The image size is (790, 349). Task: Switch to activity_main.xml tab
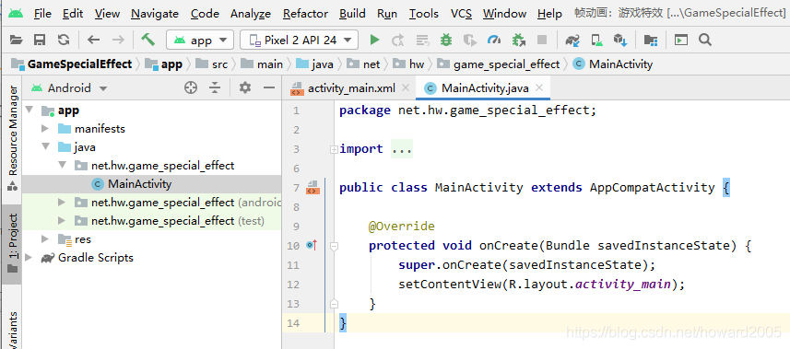click(350, 88)
